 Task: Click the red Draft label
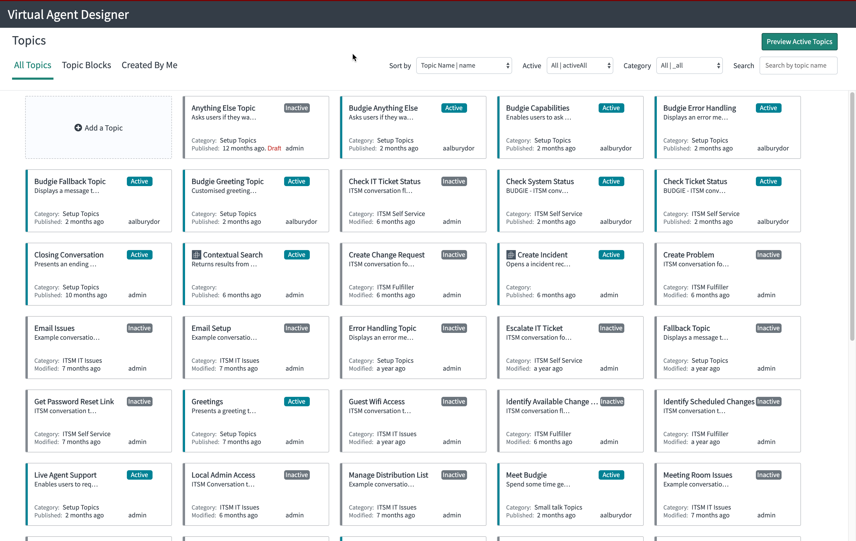tap(274, 148)
